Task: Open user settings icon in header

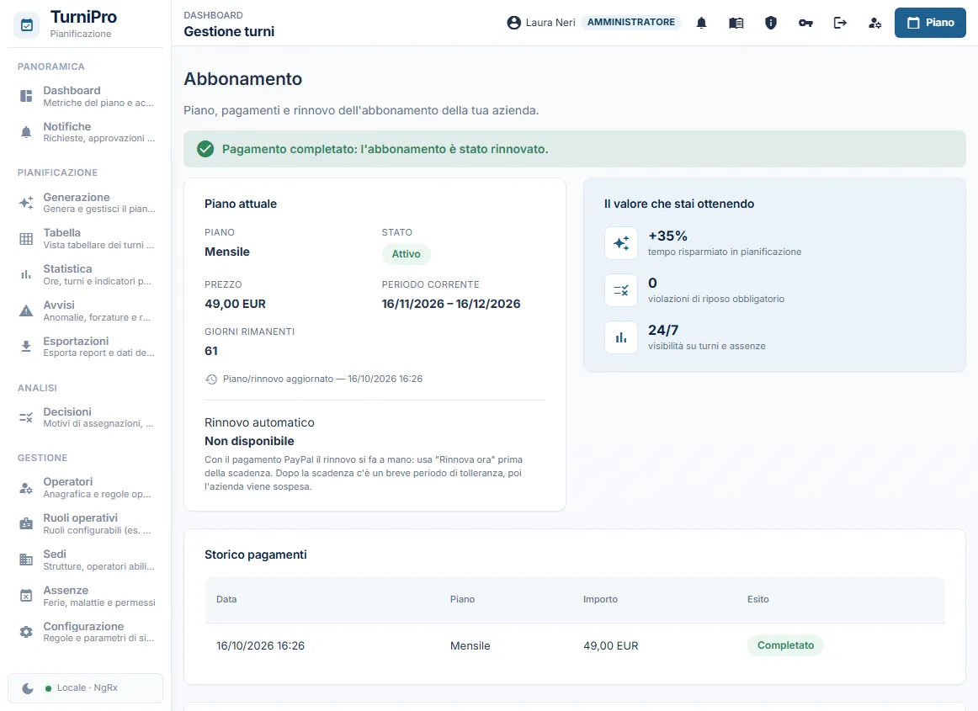Action: 875,23
